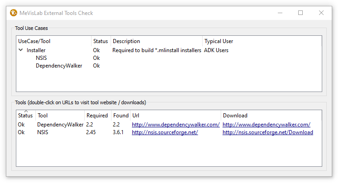
Task: Open the dependencywalker.com link in Url column
Action: (x=175, y=125)
